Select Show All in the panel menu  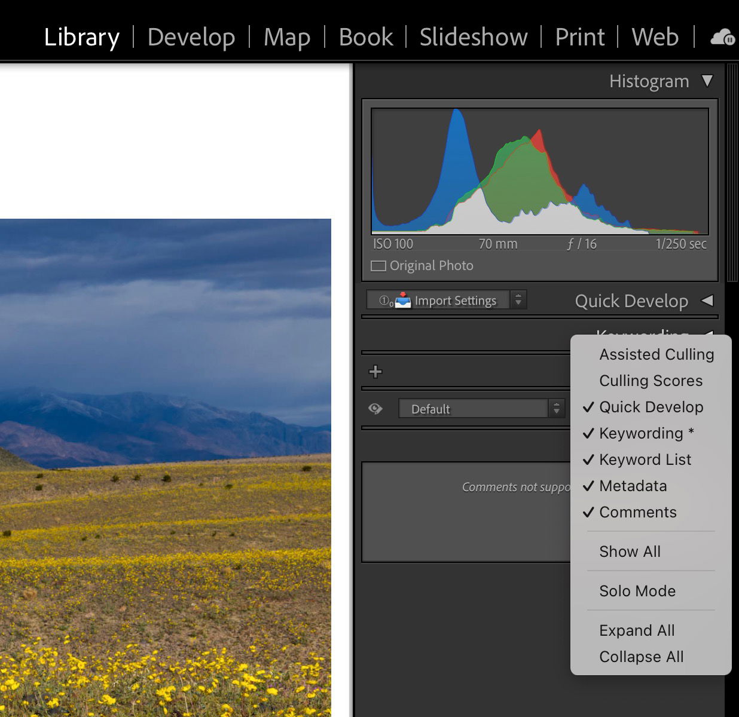(x=630, y=551)
